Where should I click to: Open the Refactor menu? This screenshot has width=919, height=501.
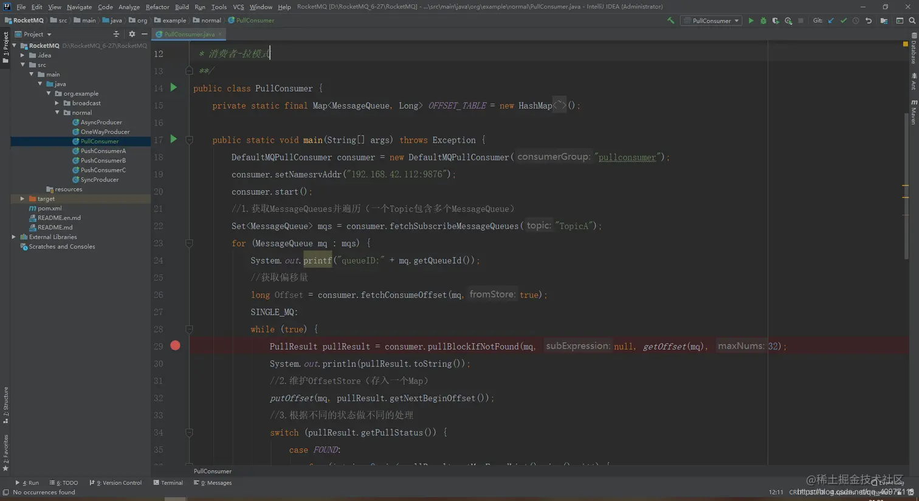coord(157,7)
